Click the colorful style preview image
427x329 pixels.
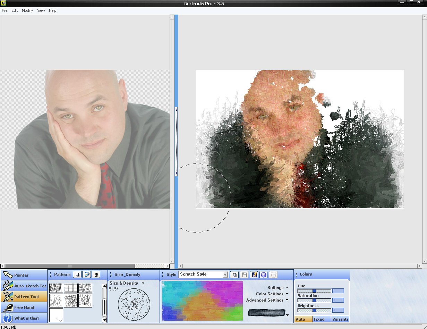202,301
